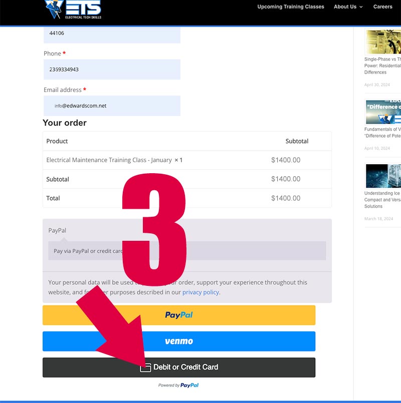The width and height of the screenshot is (401, 403).
Task: Click the card icon on Debit button
Action: [x=145, y=367]
